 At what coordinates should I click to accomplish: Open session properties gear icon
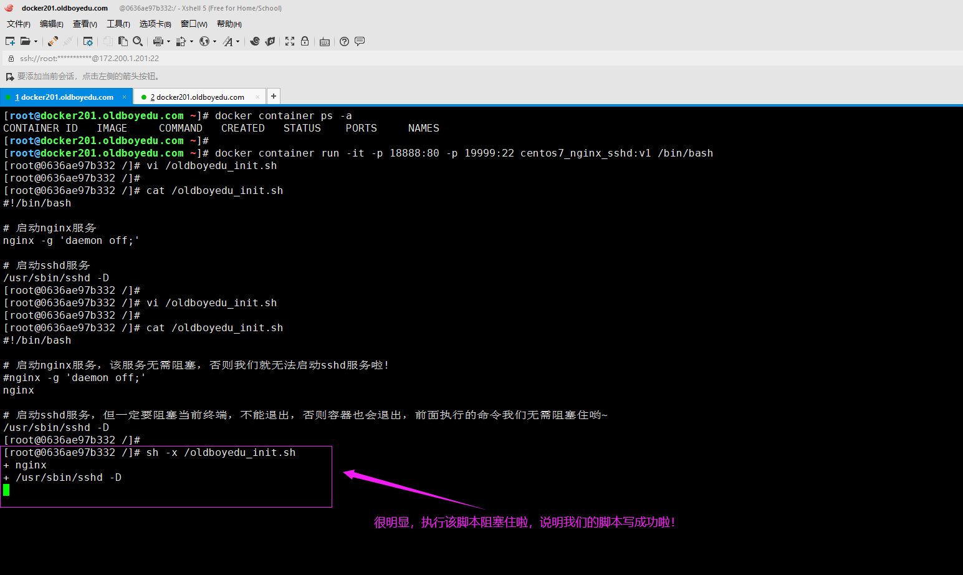click(x=88, y=41)
